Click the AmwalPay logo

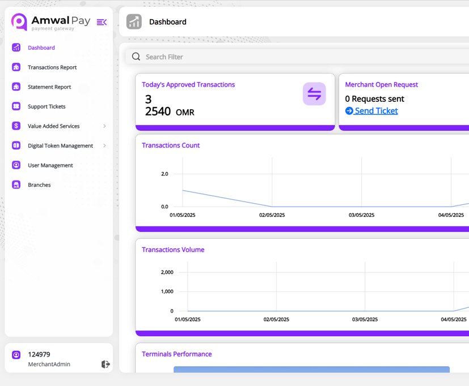(x=51, y=22)
